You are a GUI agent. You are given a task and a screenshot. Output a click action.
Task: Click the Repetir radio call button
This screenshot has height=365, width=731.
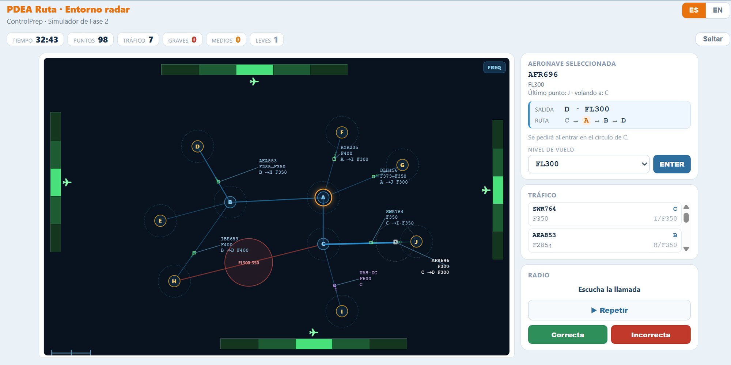coord(609,310)
